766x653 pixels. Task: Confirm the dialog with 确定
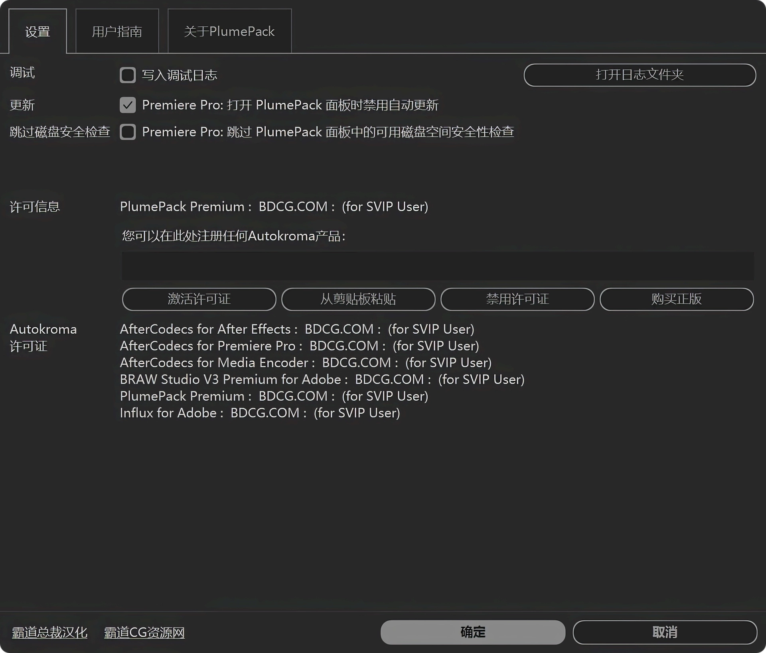click(x=473, y=632)
